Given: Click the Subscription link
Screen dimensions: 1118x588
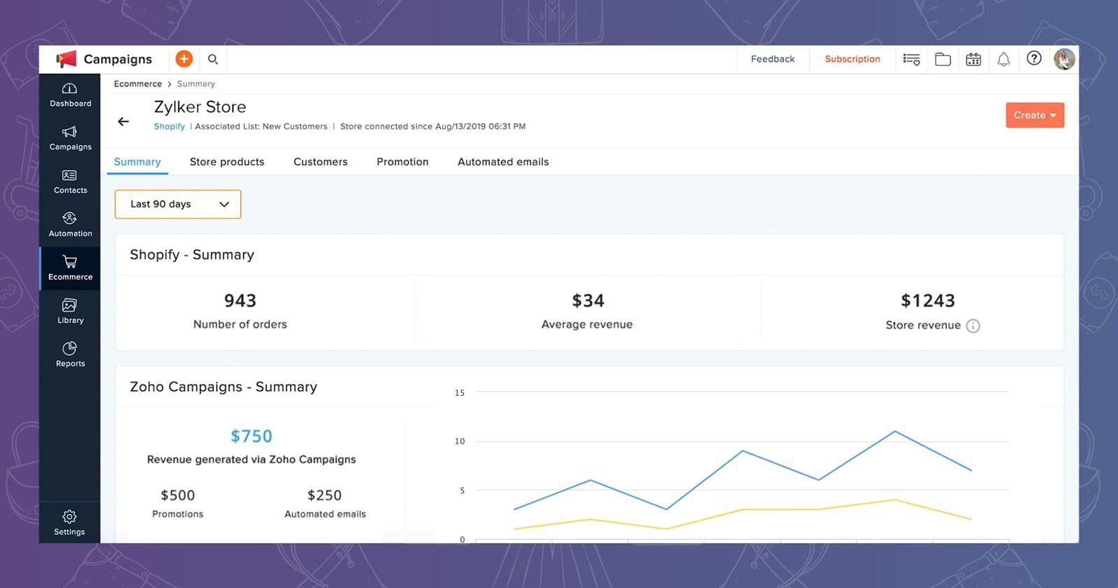Looking at the screenshot, I should [x=852, y=59].
